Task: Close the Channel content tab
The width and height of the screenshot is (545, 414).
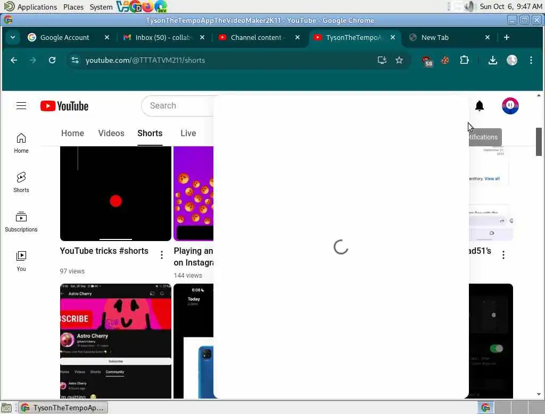Action: (x=298, y=37)
